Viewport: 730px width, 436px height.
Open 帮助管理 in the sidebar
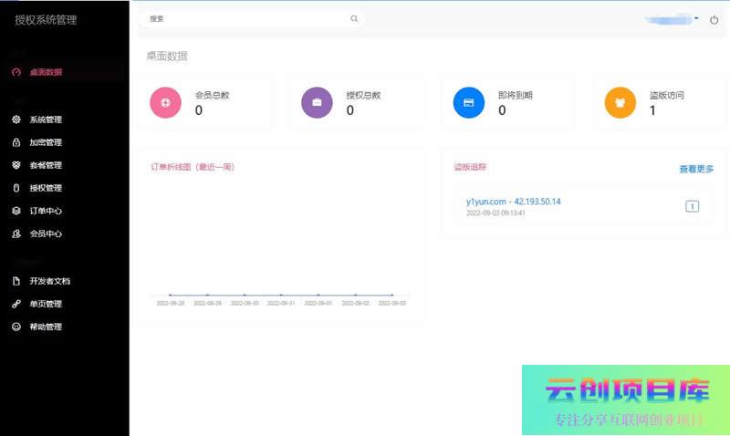point(46,327)
